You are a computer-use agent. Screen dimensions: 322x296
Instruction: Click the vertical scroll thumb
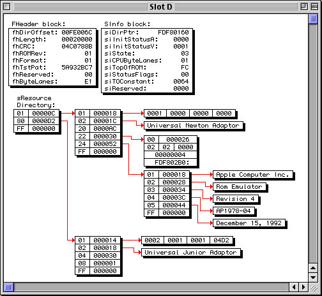coord(313,19)
